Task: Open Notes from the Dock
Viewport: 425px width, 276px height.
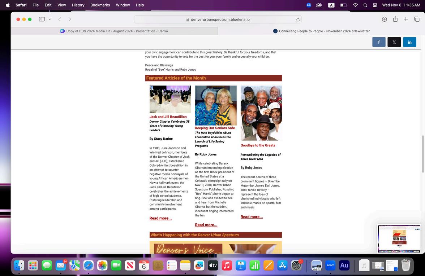Action: [185, 266]
